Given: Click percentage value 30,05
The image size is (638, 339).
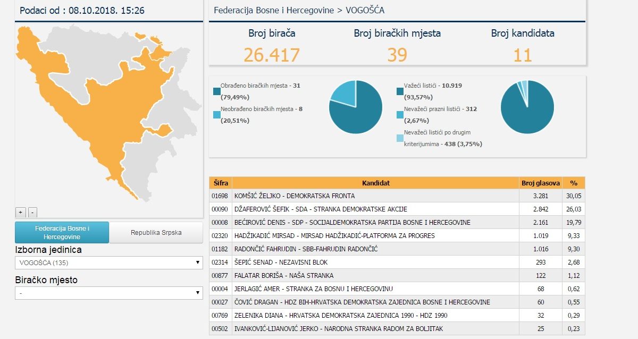Looking at the screenshot, I should [x=573, y=196].
